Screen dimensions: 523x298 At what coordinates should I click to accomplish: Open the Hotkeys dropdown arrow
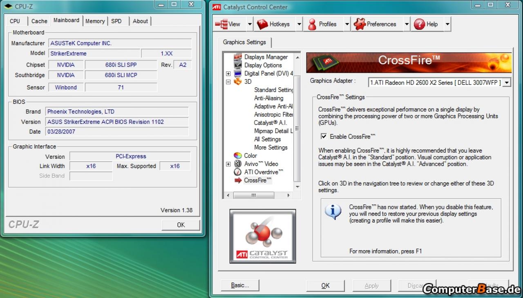tap(299, 24)
